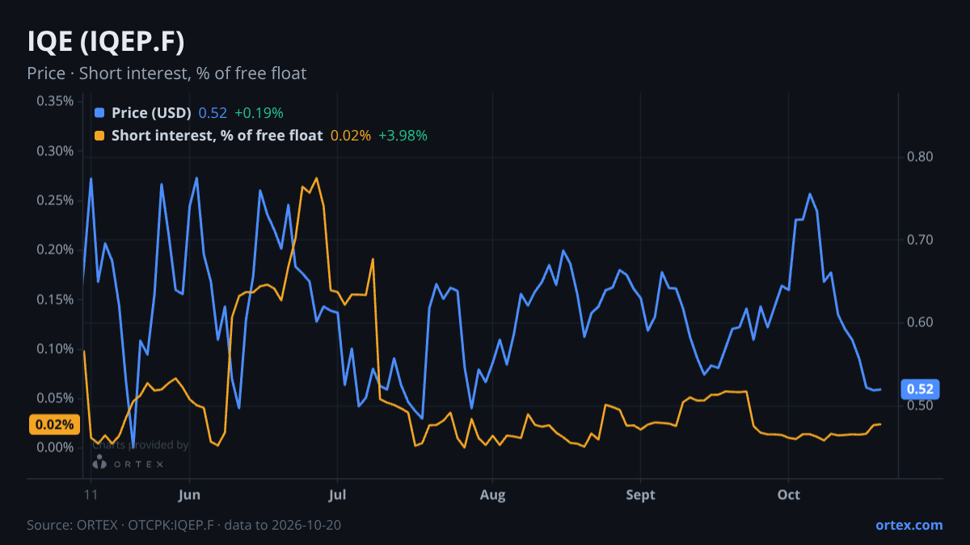Click the 0.35% left axis label
The width and height of the screenshot is (970, 545).
point(55,101)
